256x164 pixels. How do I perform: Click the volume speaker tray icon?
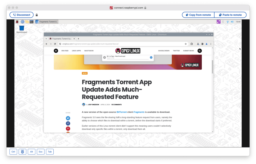coord(232,22)
